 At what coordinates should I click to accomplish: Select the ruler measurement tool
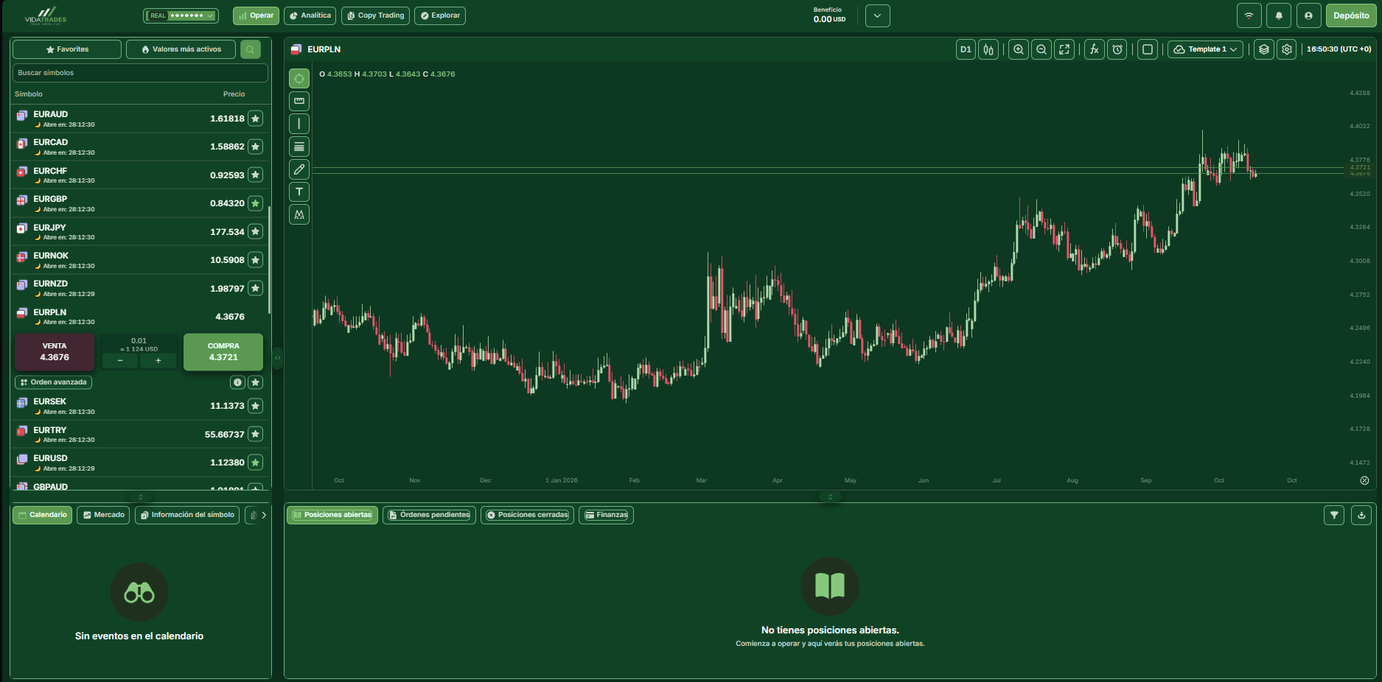pyautogui.click(x=299, y=101)
